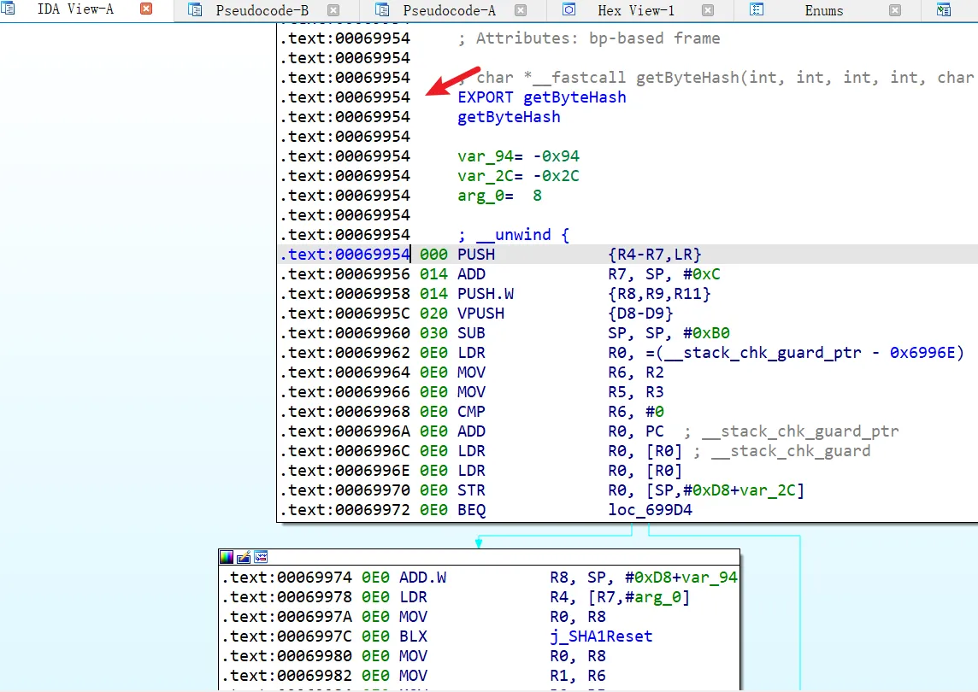Viewport: 978px width, 692px height.
Task: Select the MOV R5, R3 instruction
Action: coord(561,392)
